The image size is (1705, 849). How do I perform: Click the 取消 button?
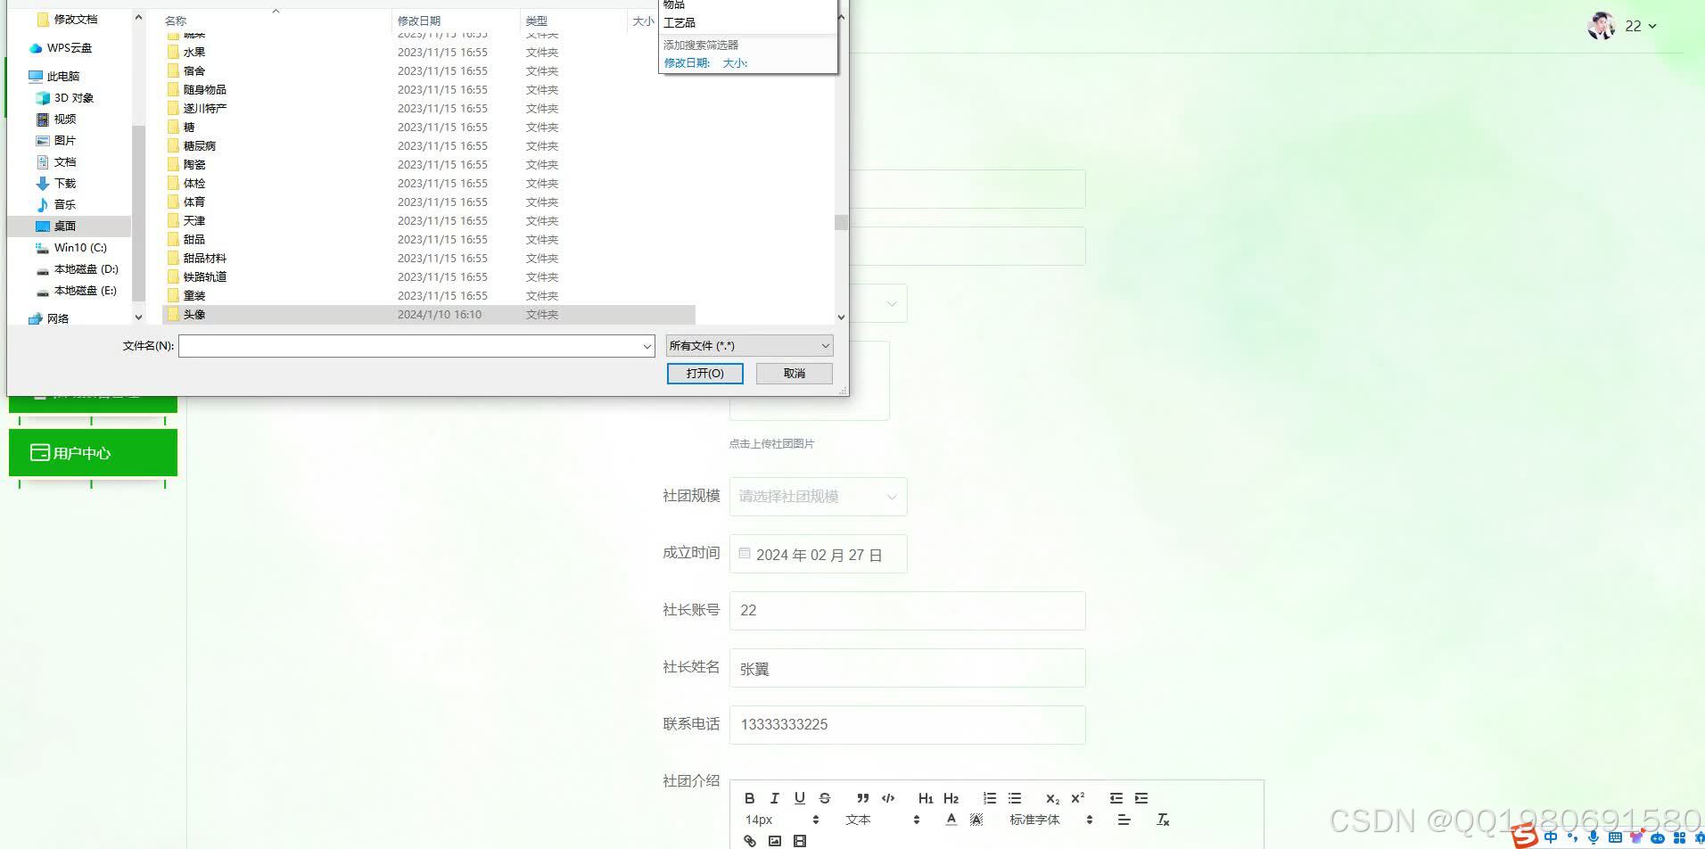point(794,373)
